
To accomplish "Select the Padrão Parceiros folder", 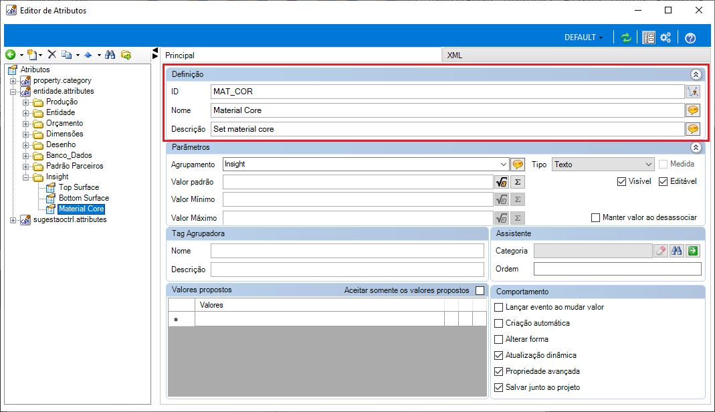I will pyautogui.click(x=74, y=166).
